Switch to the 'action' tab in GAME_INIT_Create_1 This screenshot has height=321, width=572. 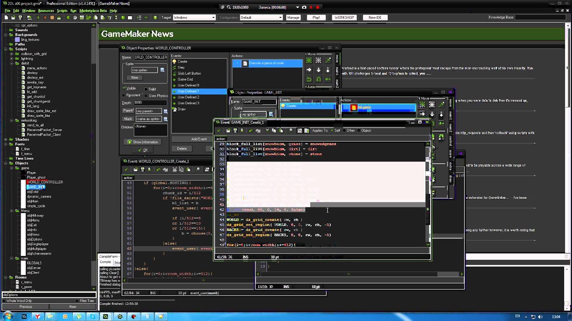click(221, 139)
